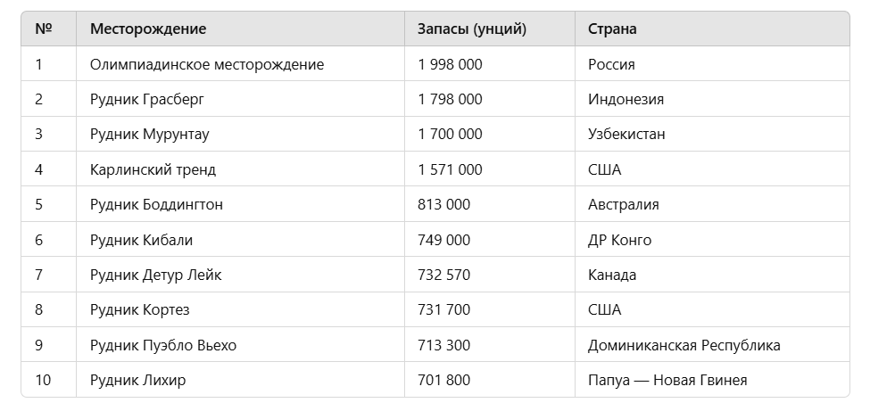Click the № column header
This screenshot has width=870, height=403.
pyautogui.click(x=43, y=29)
